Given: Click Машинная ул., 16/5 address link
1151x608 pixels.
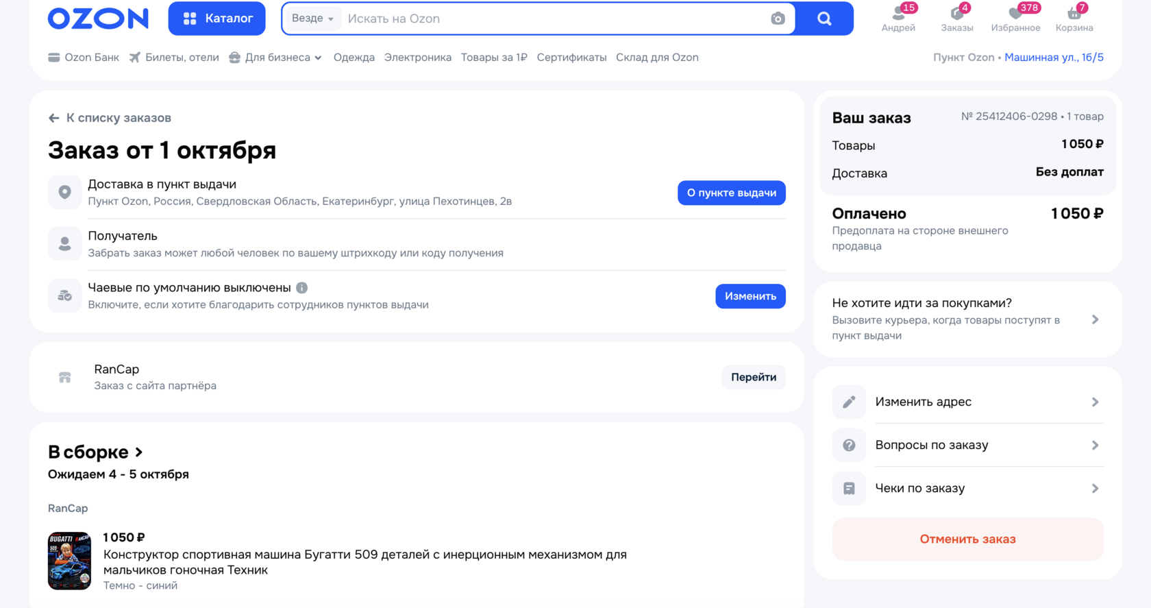Looking at the screenshot, I should [x=1054, y=58].
